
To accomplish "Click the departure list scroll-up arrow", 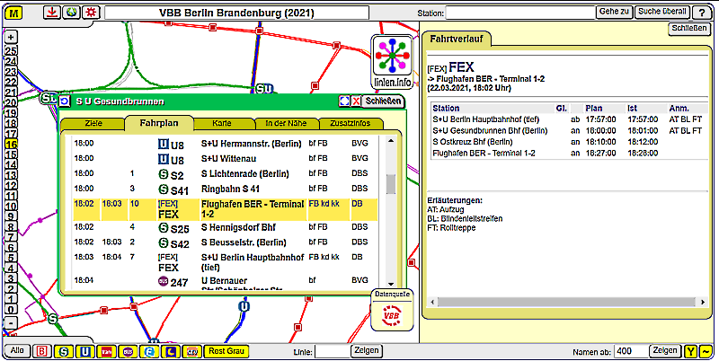I will point(391,141).
